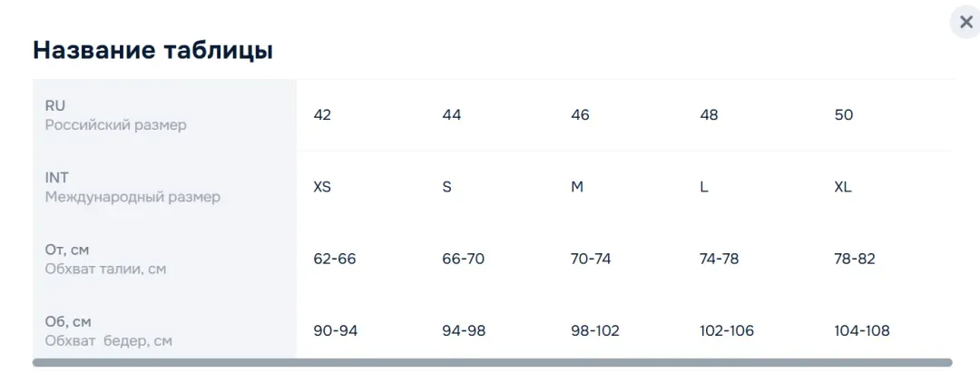
Task: Select the XL international size
Action: (843, 187)
